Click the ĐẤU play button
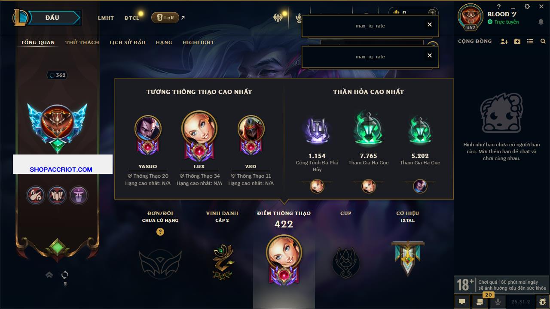This screenshot has width=550, height=309. pos(53,18)
